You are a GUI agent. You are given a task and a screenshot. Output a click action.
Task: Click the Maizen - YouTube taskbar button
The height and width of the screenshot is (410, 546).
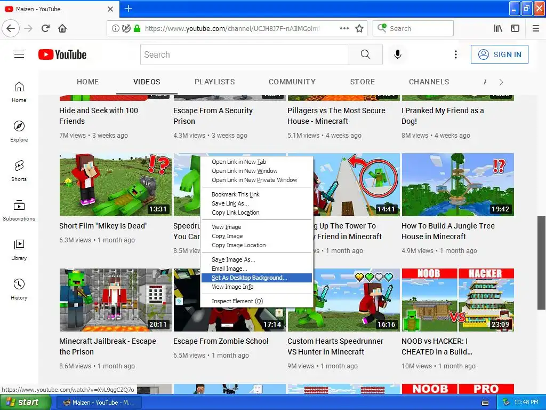pos(99,403)
